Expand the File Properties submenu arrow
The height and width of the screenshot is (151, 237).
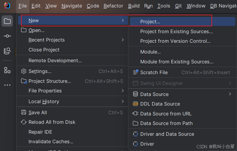click(123, 91)
